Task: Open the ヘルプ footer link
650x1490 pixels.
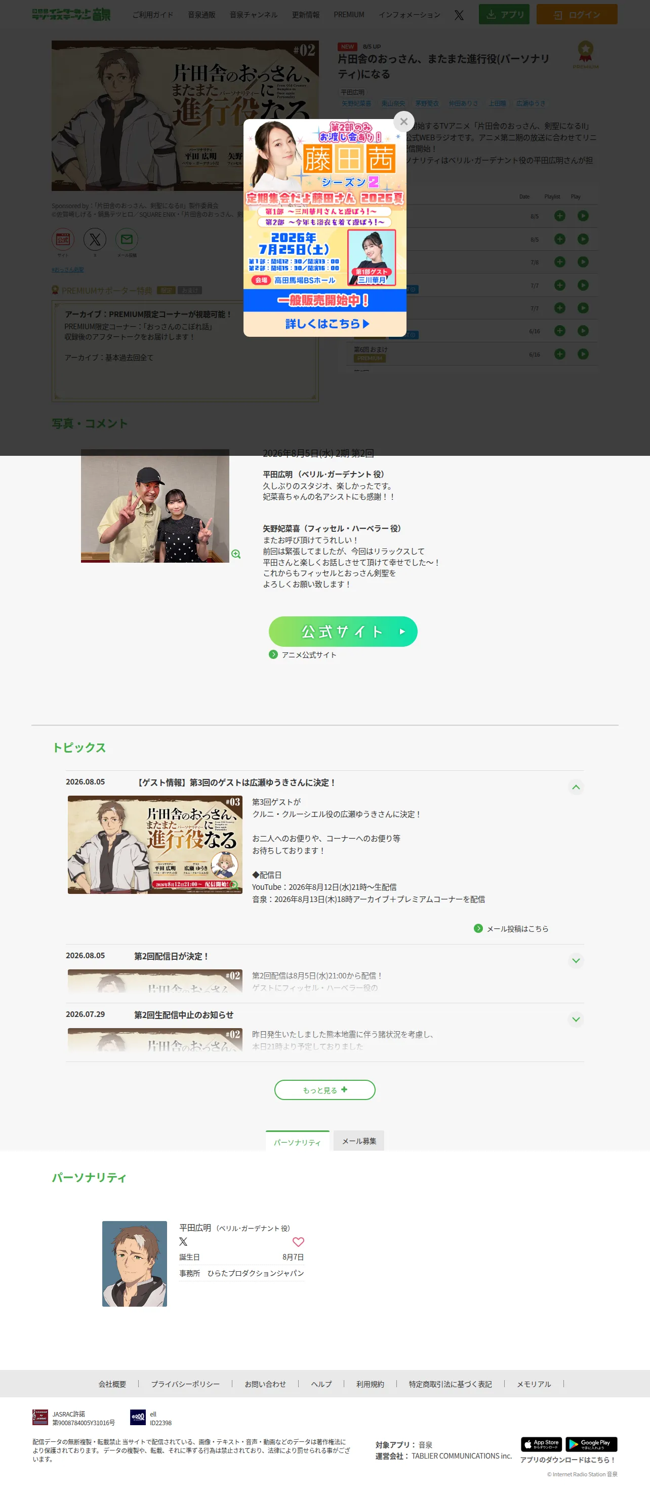Action: (x=321, y=1384)
